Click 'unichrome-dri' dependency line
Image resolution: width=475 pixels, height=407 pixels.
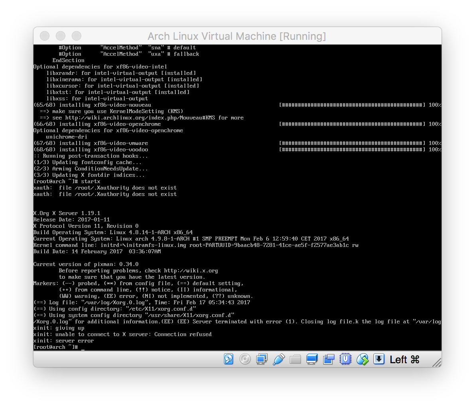tap(67, 137)
